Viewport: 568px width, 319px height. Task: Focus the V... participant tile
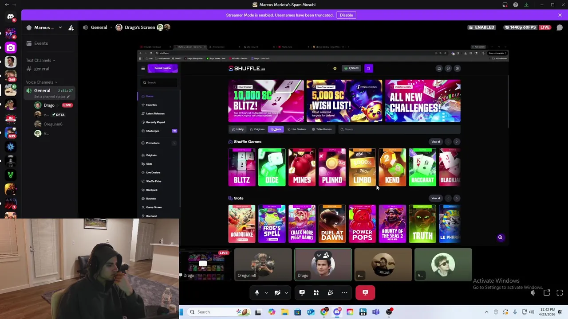(x=443, y=265)
